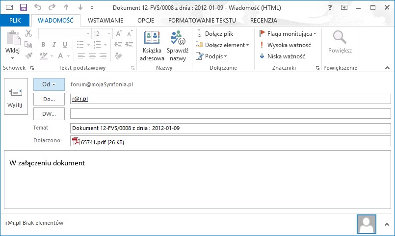This screenshot has height=236, width=395.
Task: Toggle Niska ważność low importance
Action: pyautogui.click(x=283, y=56)
